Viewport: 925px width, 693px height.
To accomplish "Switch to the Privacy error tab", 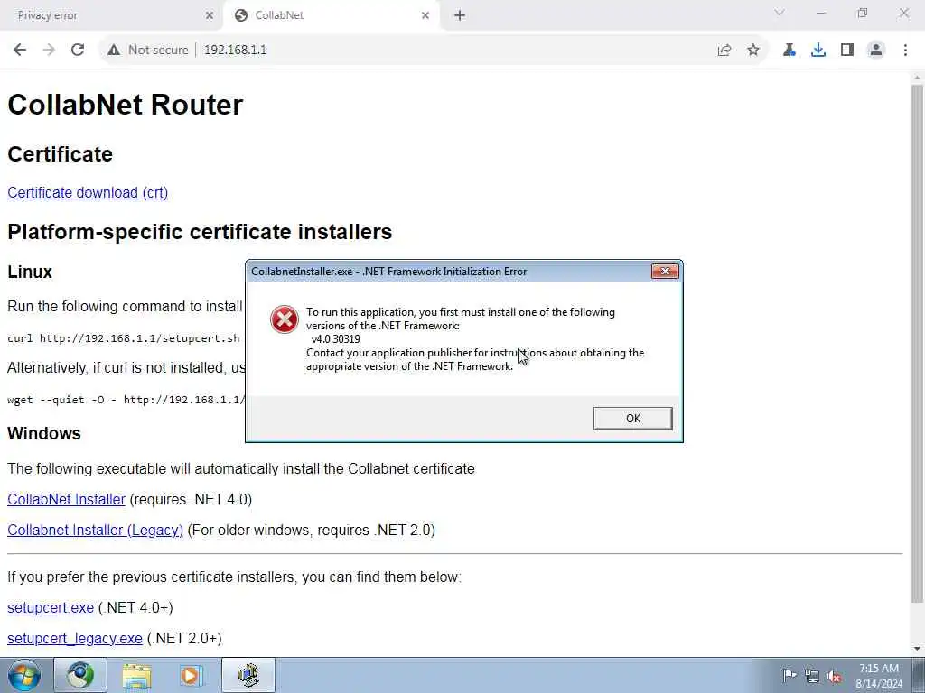I will tap(109, 15).
